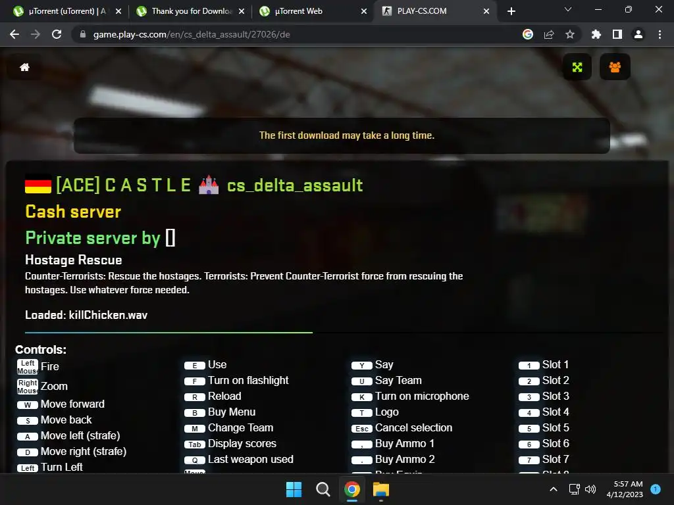This screenshot has width=674, height=505.
Task: Click the first download notice banner
Action: pos(342,135)
